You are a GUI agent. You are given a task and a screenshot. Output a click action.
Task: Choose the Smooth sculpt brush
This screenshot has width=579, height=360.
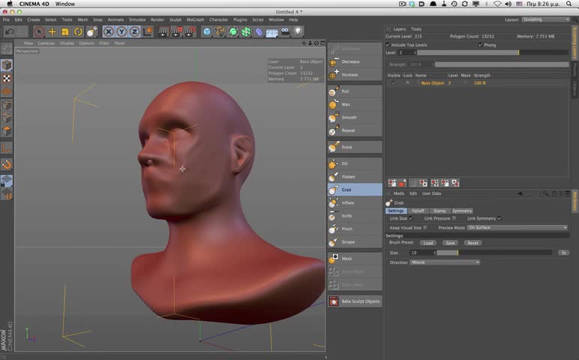pos(349,118)
